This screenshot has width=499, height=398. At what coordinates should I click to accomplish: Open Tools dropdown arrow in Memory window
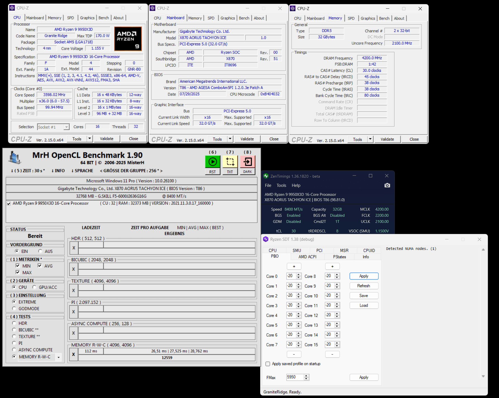click(370, 139)
